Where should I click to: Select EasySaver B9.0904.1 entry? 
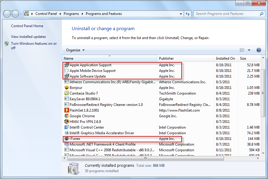[161, 99]
